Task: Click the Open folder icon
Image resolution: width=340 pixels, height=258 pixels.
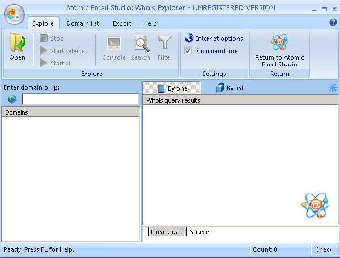Action: pos(18,43)
